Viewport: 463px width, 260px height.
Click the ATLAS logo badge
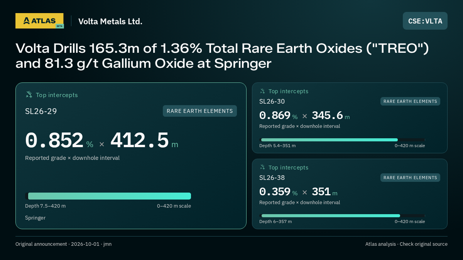[40, 21]
